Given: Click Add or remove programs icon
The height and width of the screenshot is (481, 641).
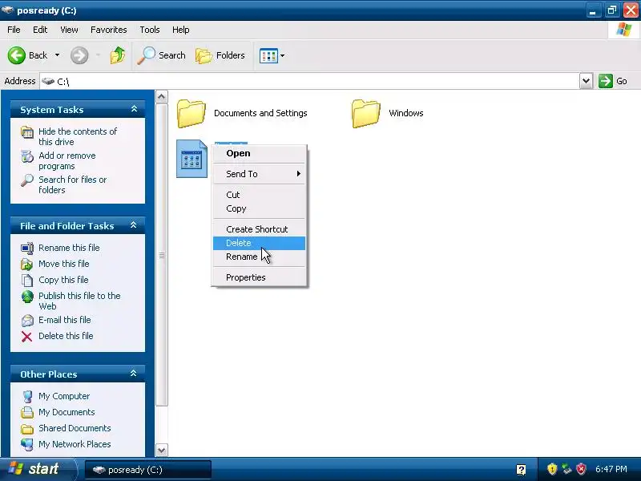Looking at the screenshot, I should 27,156.
